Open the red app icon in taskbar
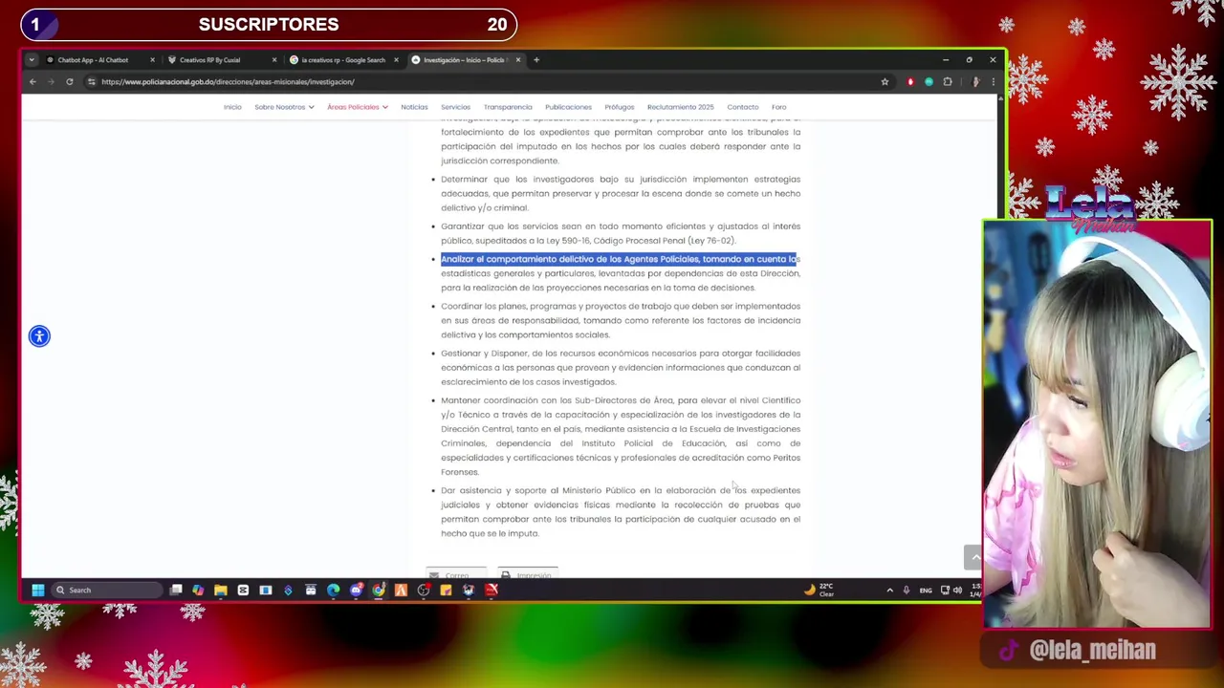The height and width of the screenshot is (688, 1224). (492, 590)
